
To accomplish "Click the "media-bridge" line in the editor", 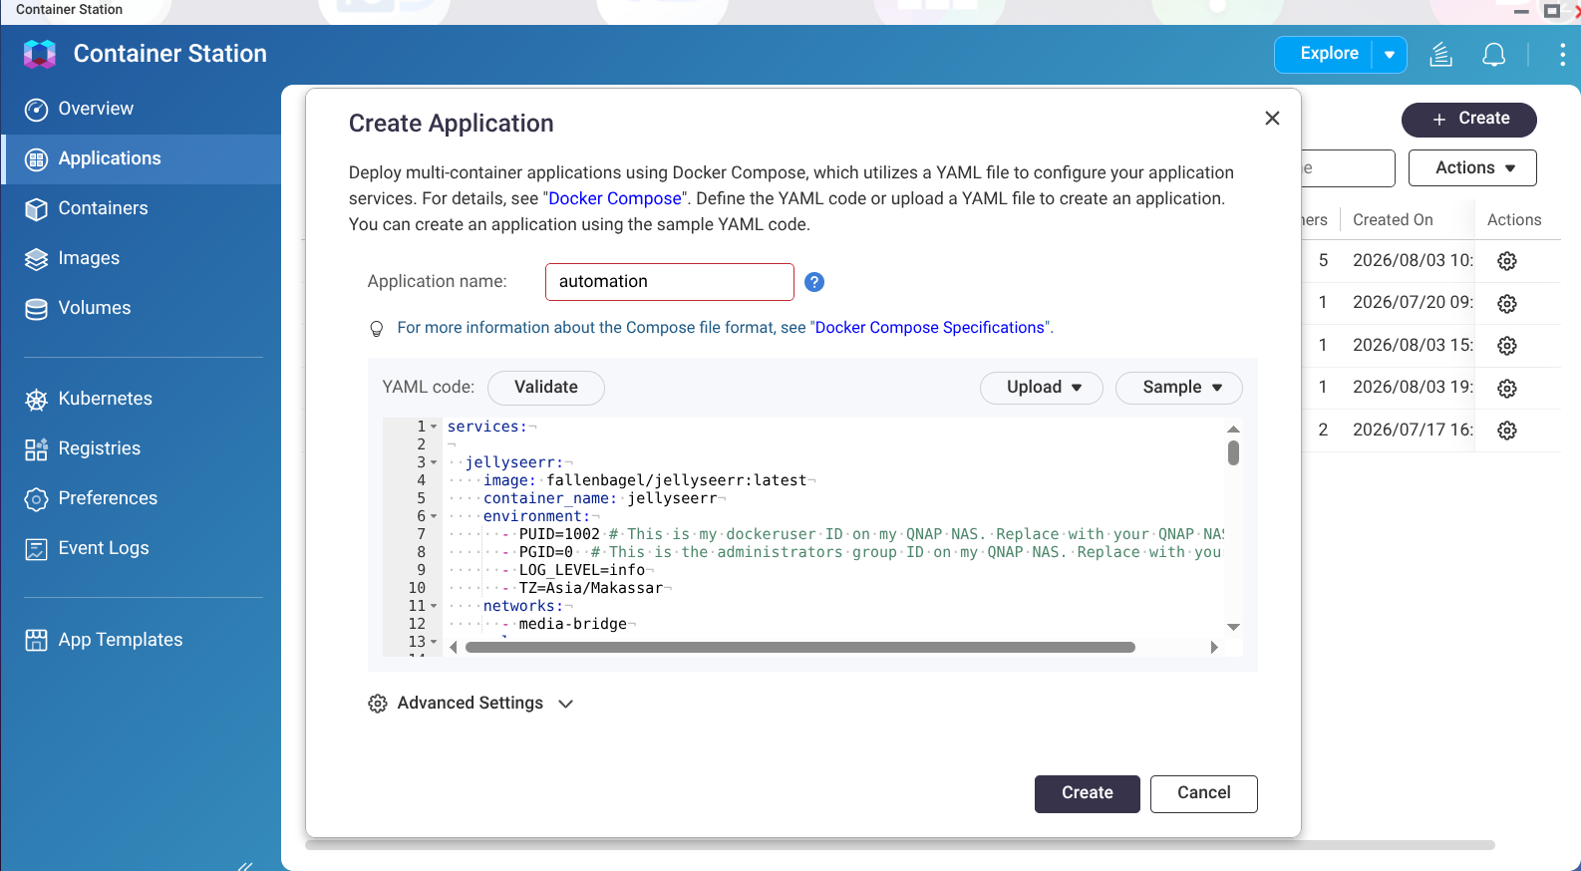I will tap(573, 624).
